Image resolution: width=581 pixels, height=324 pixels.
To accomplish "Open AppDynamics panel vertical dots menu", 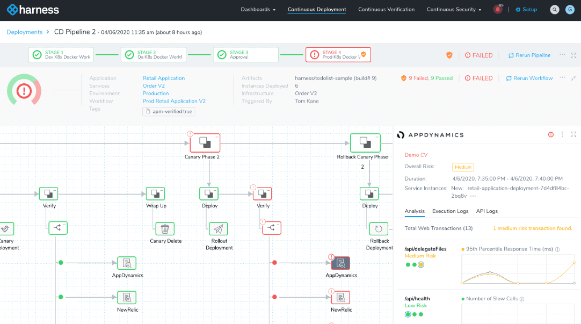I will click(x=562, y=134).
